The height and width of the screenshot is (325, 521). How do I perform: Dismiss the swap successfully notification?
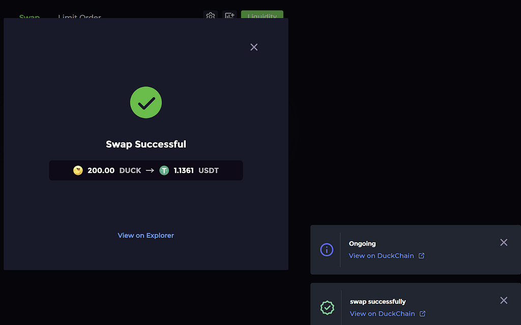point(504,301)
